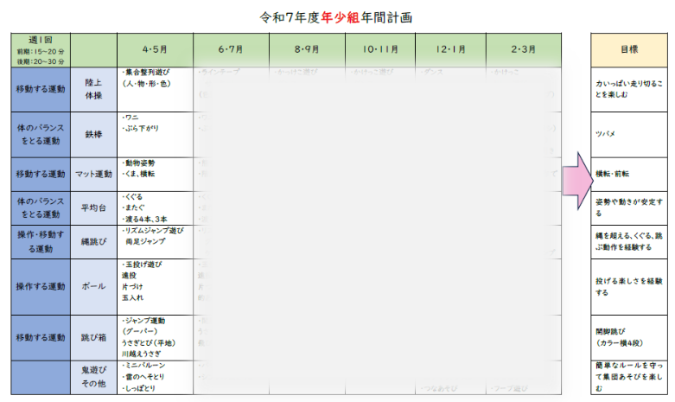Viewport: 675px width, 402px height.
Task: Click the 目標 header cell
Action: click(630, 50)
